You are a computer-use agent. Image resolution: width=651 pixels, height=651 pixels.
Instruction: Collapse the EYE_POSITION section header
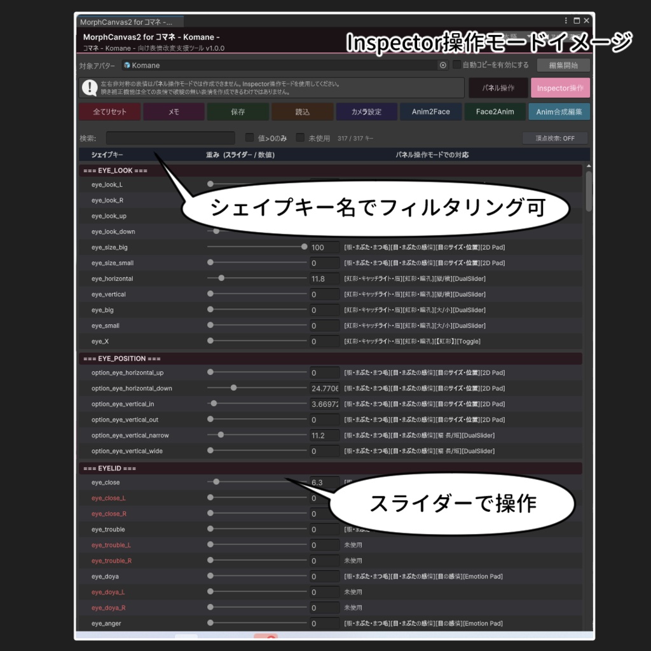click(330, 359)
